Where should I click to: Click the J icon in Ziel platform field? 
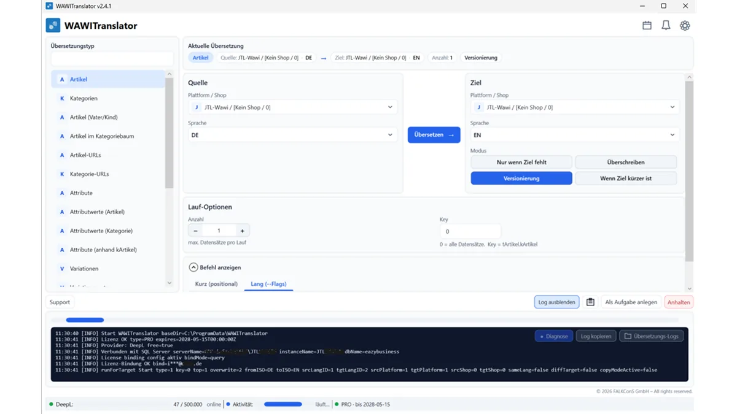[479, 107]
